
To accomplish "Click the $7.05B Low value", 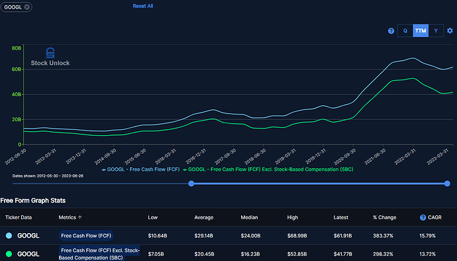I will point(156,254).
